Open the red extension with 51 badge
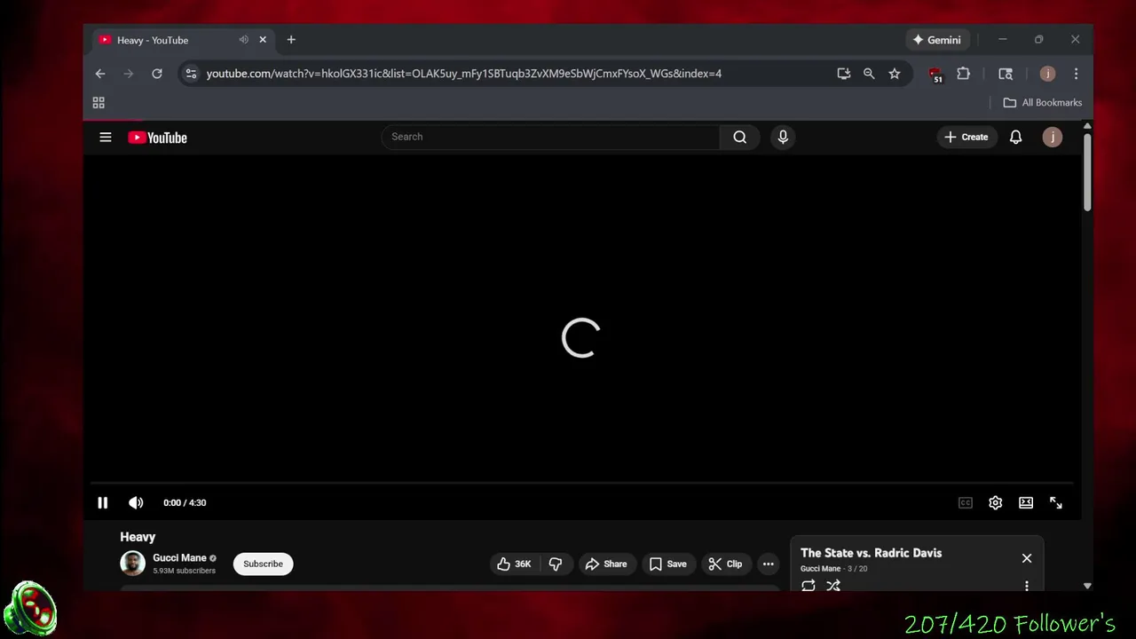1136x639 pixels. (x=935, y=75)
